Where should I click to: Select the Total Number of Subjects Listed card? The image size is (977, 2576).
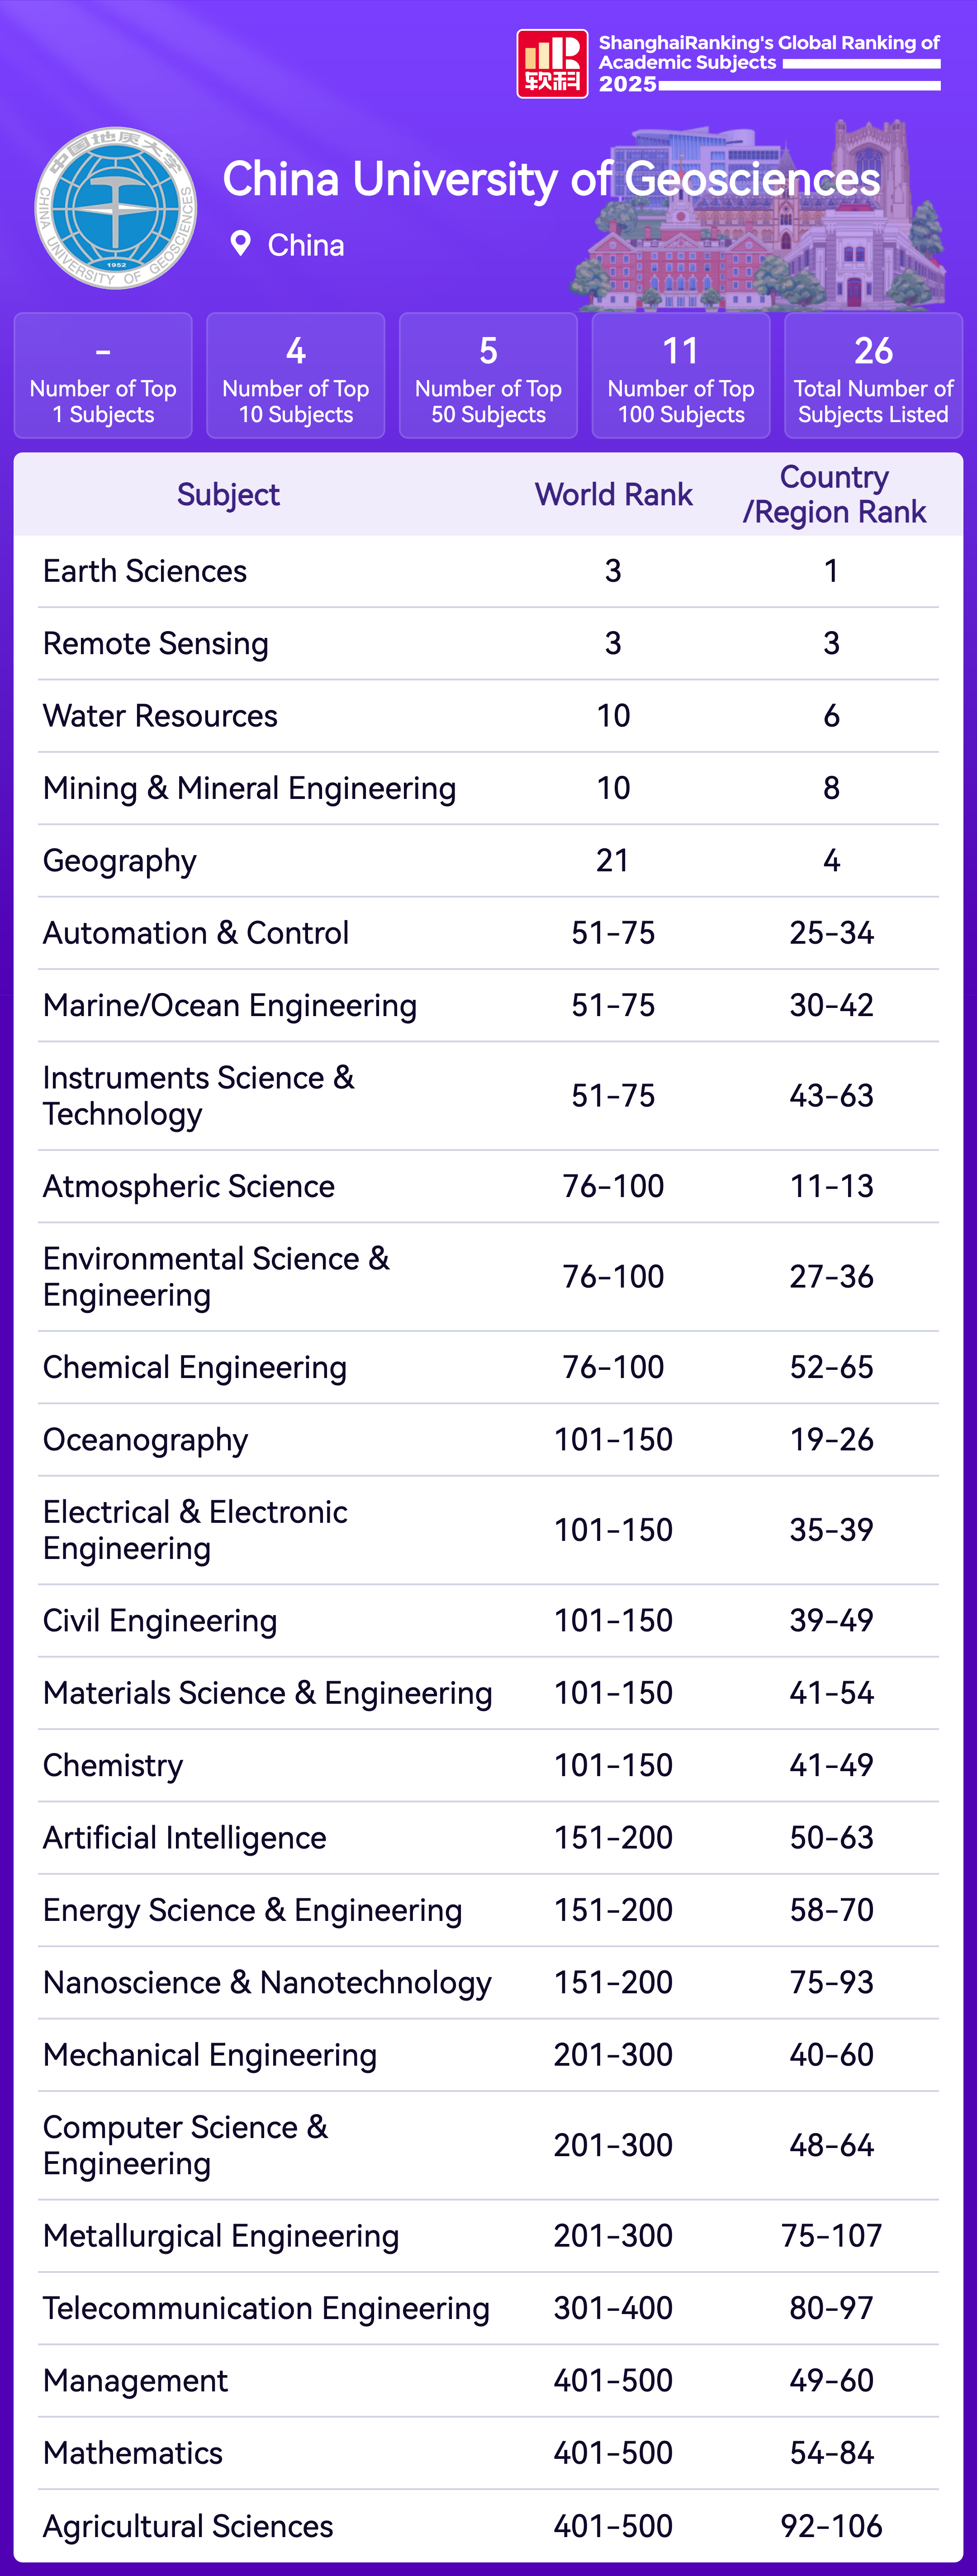point(873,376)
